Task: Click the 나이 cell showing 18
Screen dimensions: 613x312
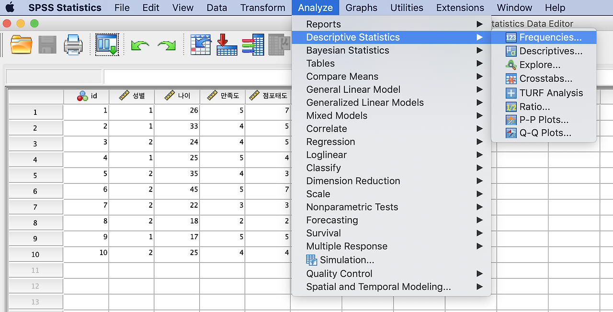Action: coord(177,223)
